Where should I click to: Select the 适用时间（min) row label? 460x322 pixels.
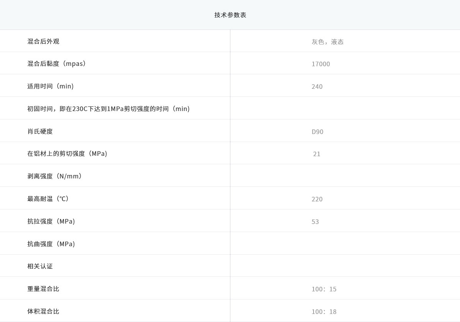click(x=50, y=86)
